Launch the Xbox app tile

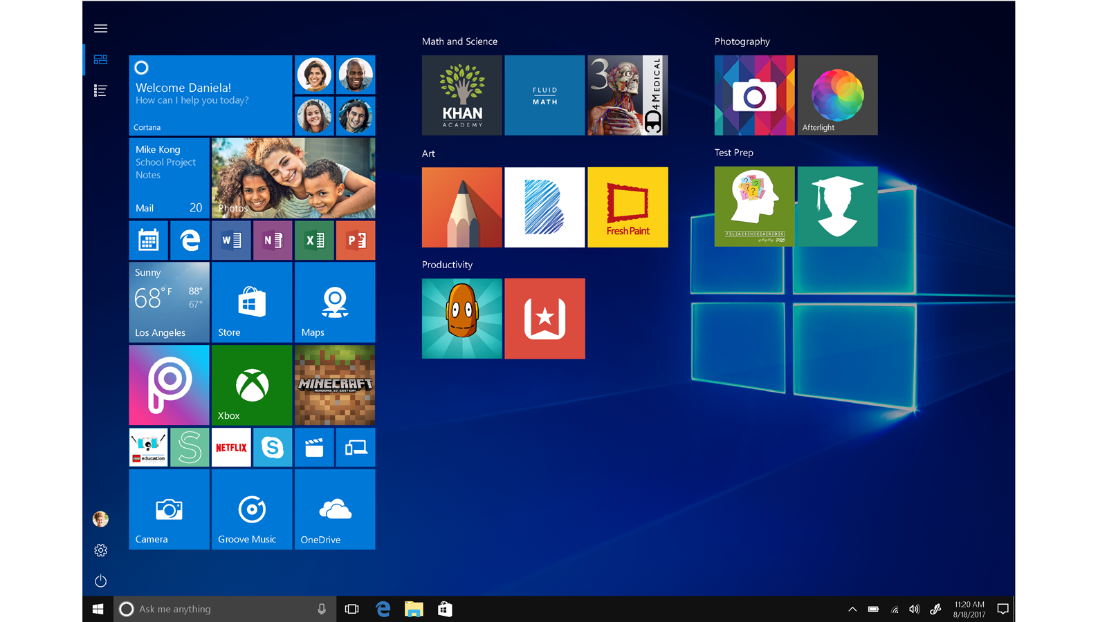click(252, 385)
